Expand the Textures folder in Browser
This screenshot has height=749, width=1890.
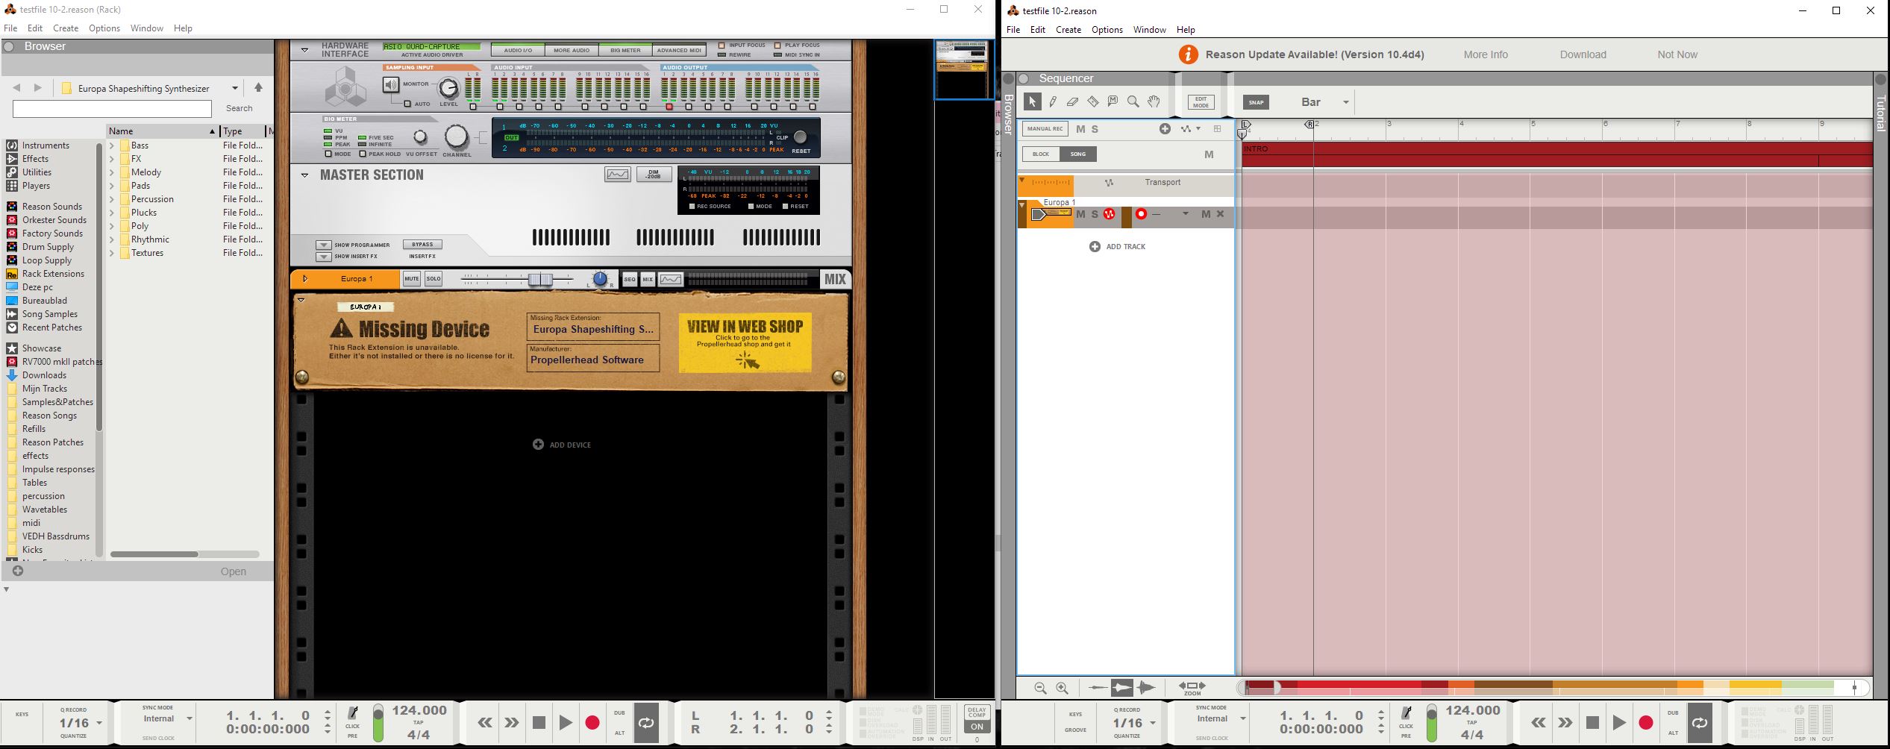(x=112, y=253)
